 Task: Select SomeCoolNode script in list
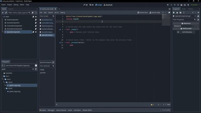click(x=47, y=29)
